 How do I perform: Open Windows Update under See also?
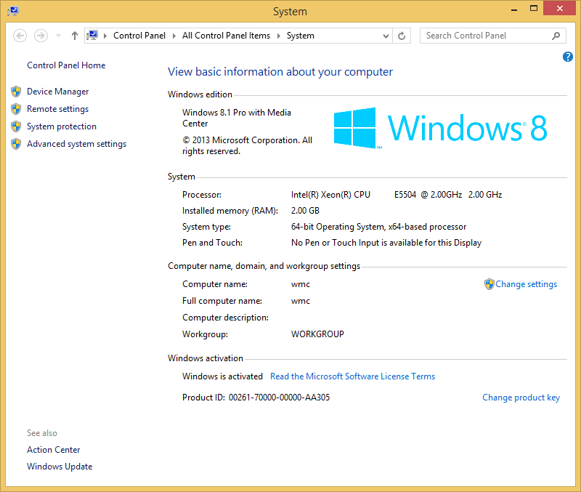click(x=60, y=466)
